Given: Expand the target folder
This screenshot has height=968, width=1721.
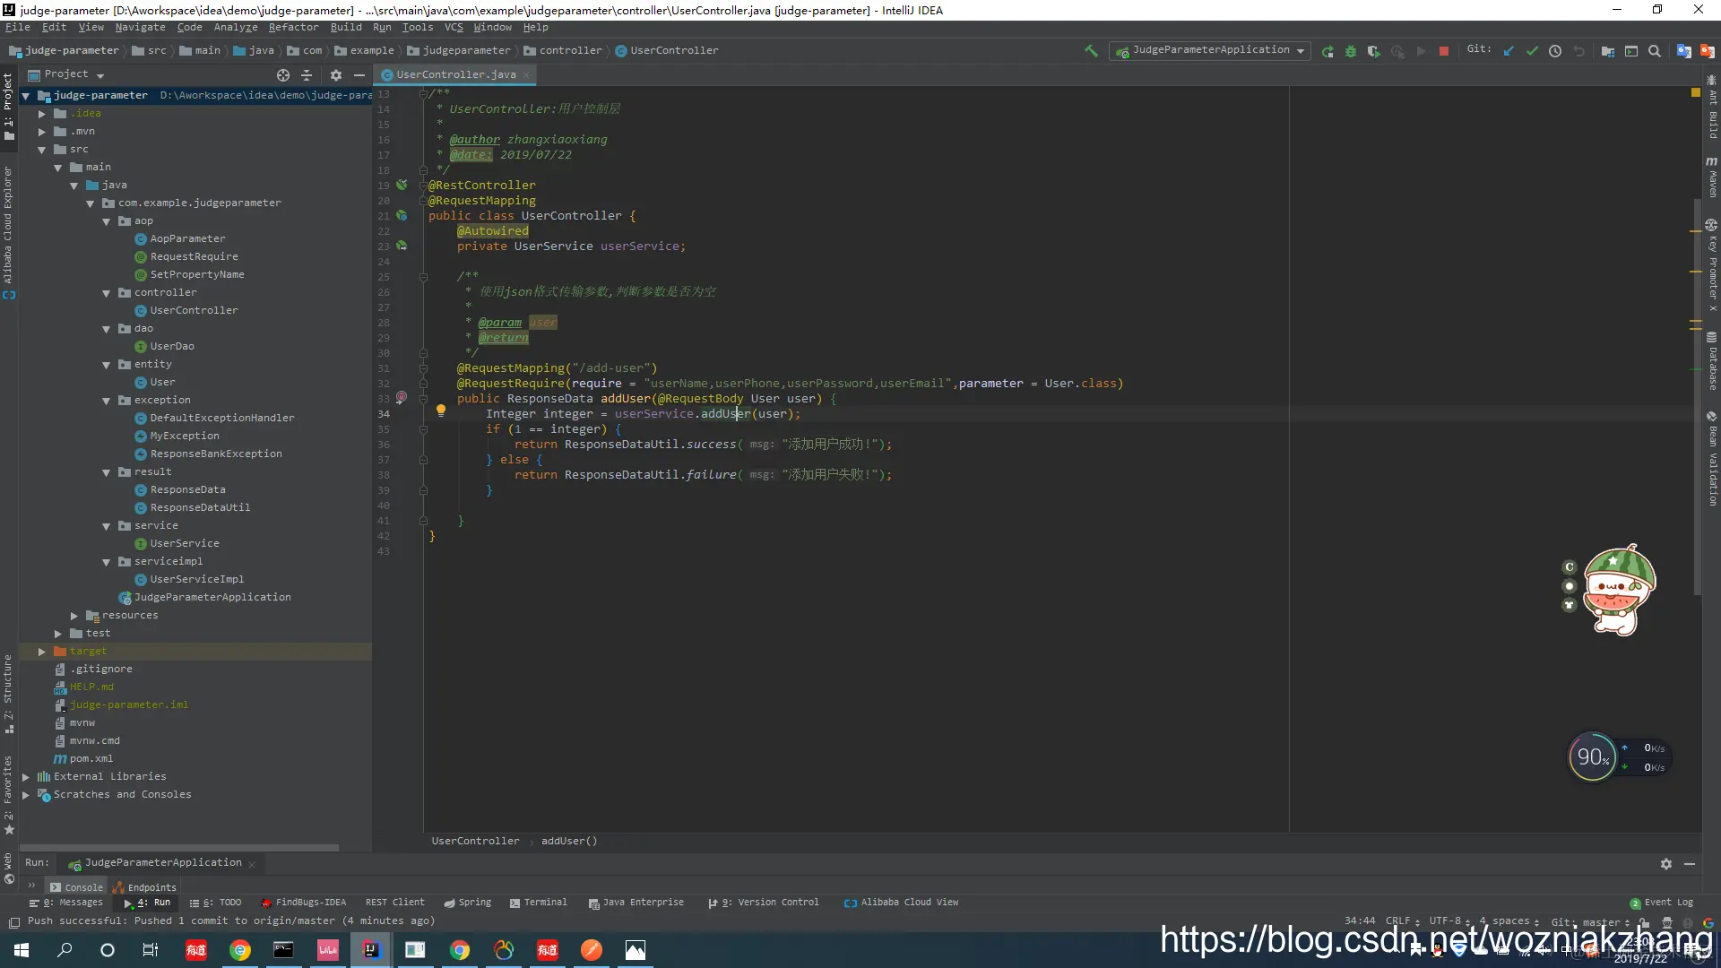Looking at the screenshot, I should (41, 652).
